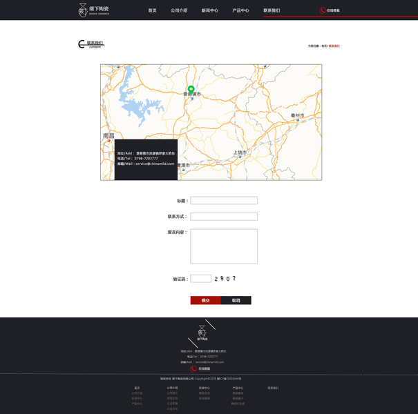
Task: Click the 上饶市 city label on map
Action: [x=240, y=152]
